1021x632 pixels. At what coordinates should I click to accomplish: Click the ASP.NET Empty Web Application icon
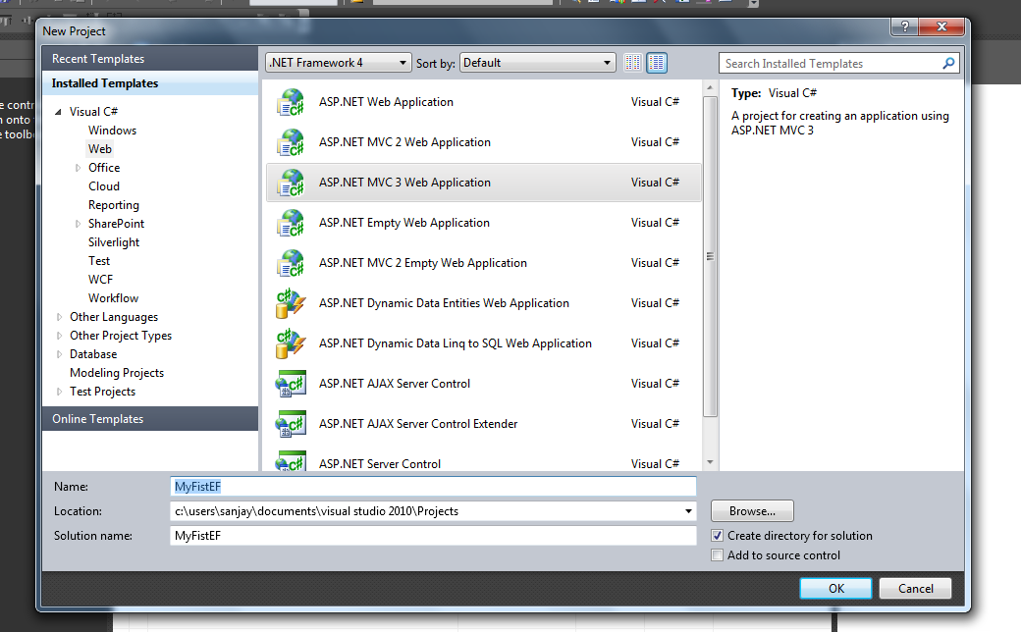291,223
